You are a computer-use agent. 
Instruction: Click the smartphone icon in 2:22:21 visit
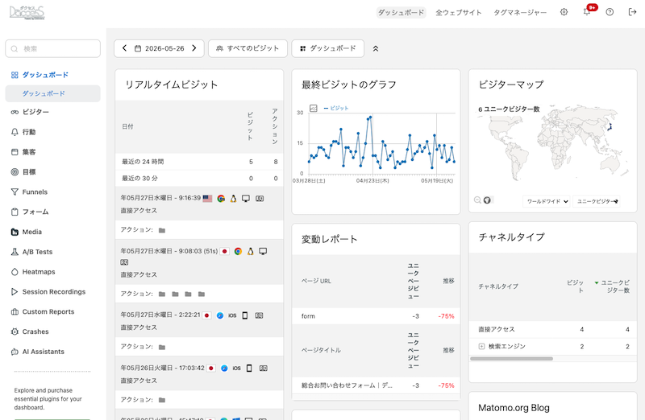[x=245, y=315]
